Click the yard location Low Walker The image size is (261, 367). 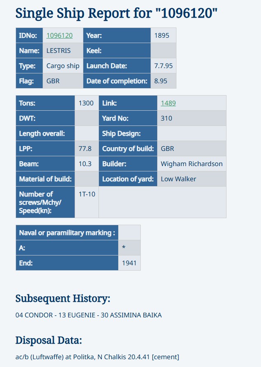[179, 179]
